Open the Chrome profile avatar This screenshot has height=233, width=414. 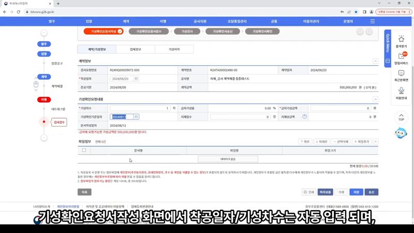click(371, 12)
